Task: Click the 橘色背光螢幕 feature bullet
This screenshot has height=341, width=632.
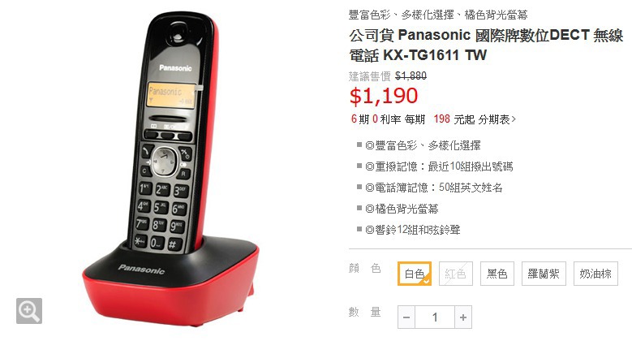Action: point(402,209)
